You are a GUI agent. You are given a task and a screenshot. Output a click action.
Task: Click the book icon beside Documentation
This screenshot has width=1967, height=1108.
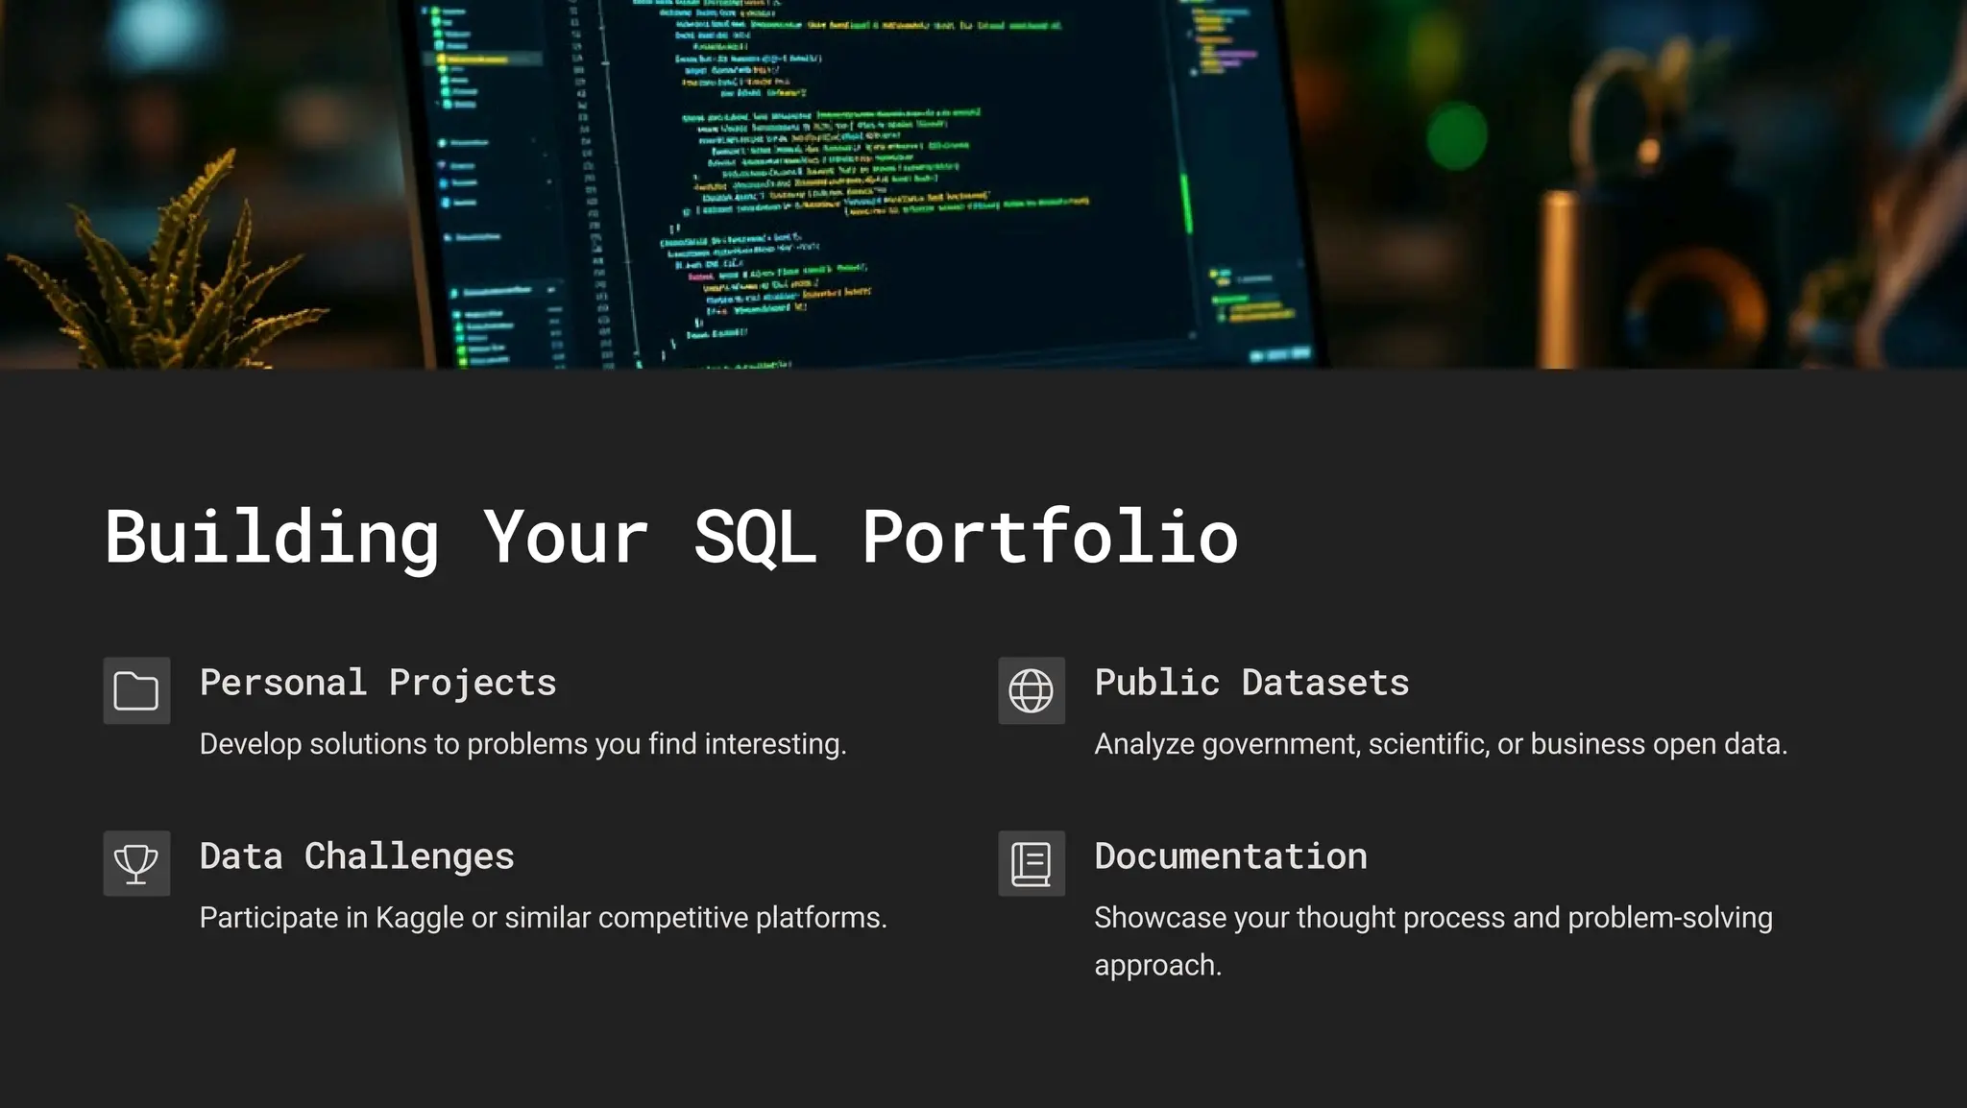pyautogui.click(x=1032, y=863)
